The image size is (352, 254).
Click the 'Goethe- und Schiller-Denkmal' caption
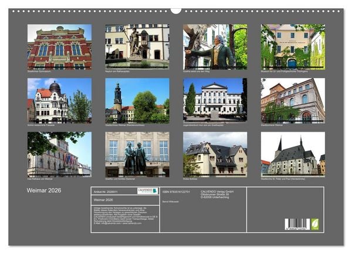(120, 179)
